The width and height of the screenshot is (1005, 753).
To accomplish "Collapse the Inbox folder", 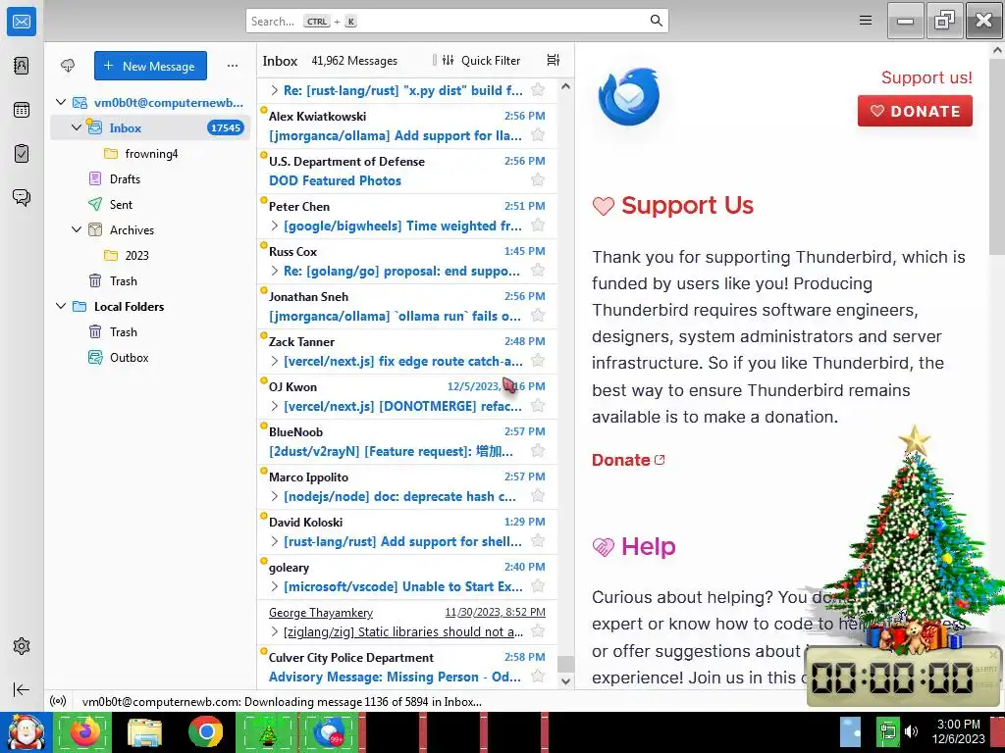I will pos(77,127).
